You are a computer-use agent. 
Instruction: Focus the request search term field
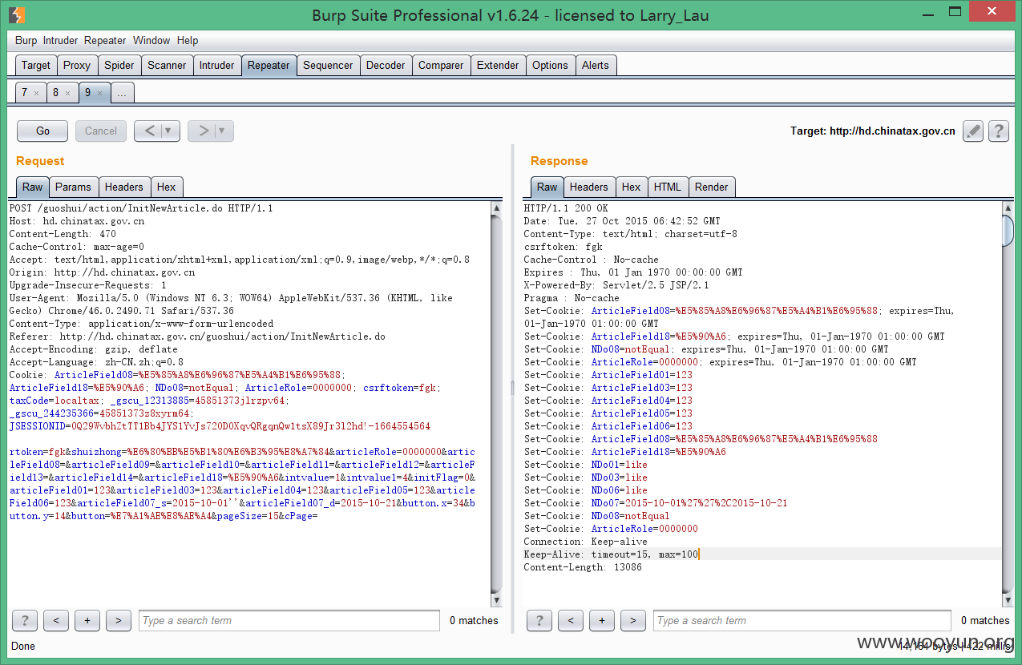point(289,620)
